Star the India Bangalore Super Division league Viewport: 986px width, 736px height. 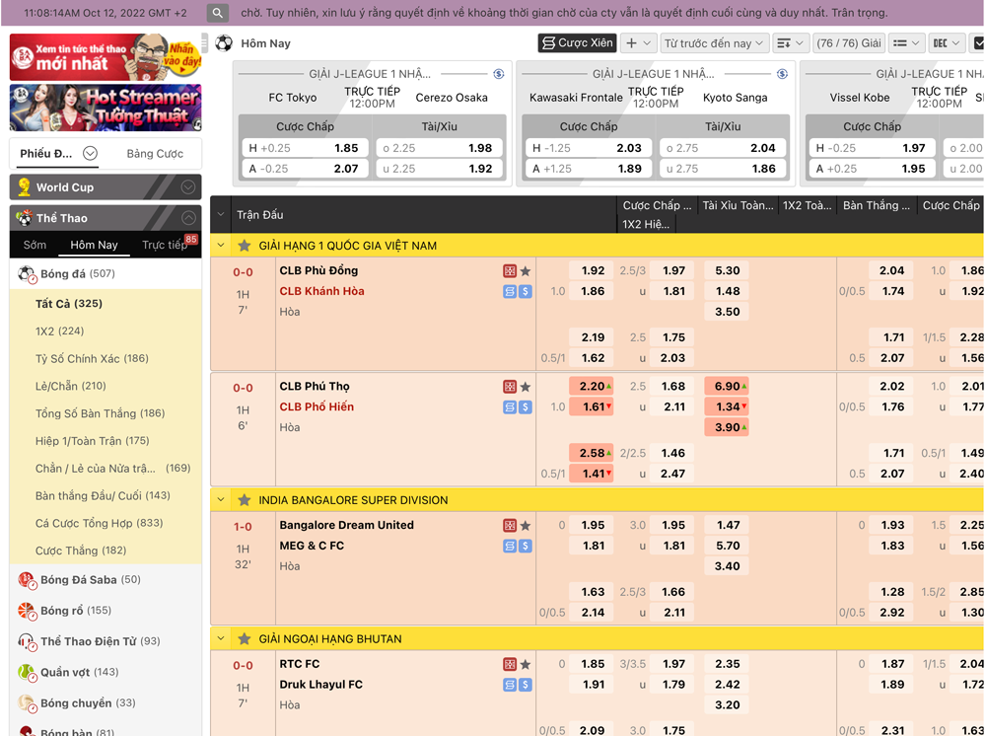pyautogui.click(x=244, y=500)
